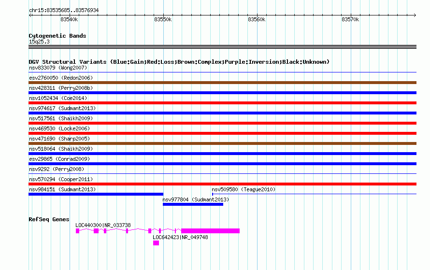Screen dimensions: 430x270
Task: Click the 83540k ruler mark
Action: tap(69, 19)
